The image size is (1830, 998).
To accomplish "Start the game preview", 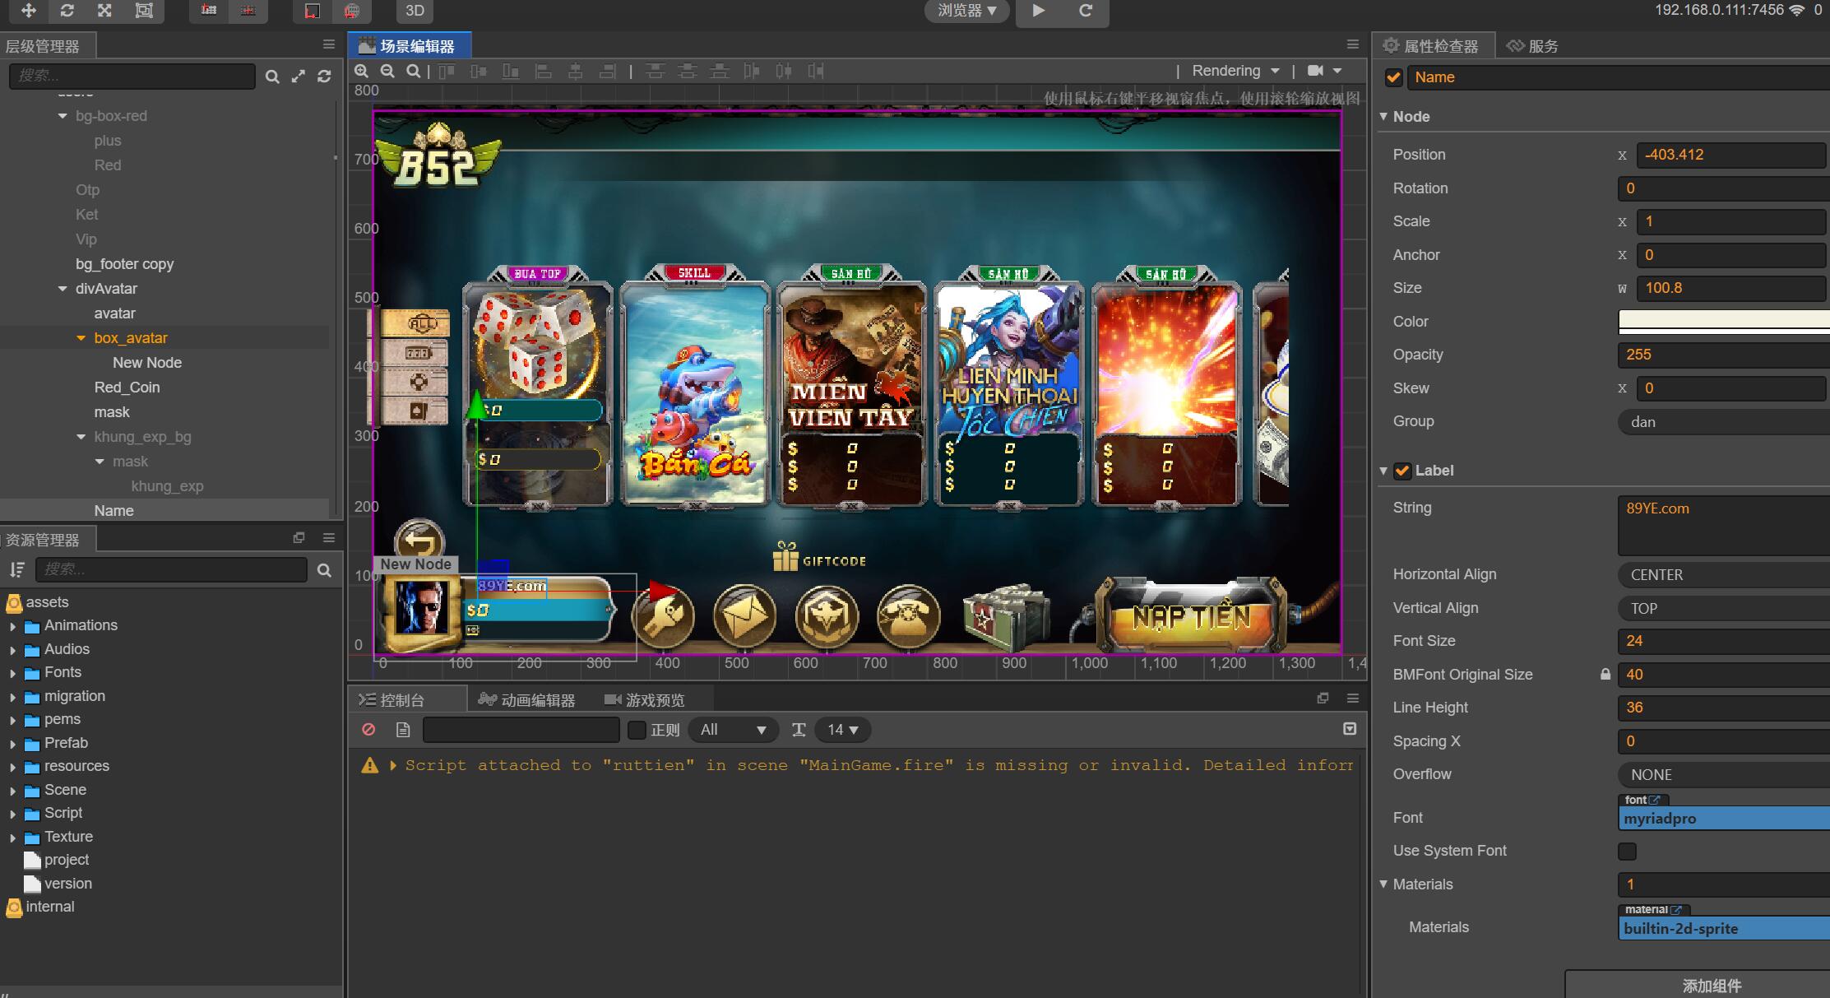I will [1039, 11].
